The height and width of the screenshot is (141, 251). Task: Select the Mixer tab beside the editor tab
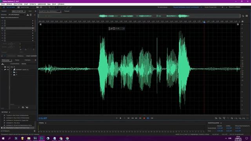(67, 11)
